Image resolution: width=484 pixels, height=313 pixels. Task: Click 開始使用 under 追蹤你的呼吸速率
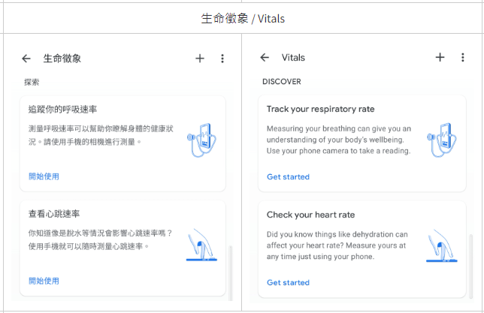[44, 176]
